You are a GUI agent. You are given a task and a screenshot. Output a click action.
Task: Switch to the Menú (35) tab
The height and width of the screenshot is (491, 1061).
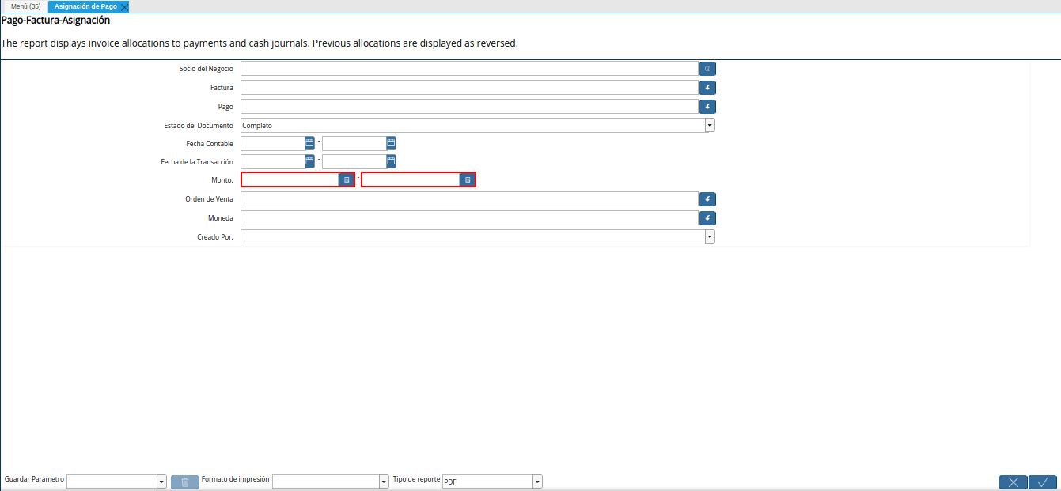pyautogui.click(x=25, y=6)
